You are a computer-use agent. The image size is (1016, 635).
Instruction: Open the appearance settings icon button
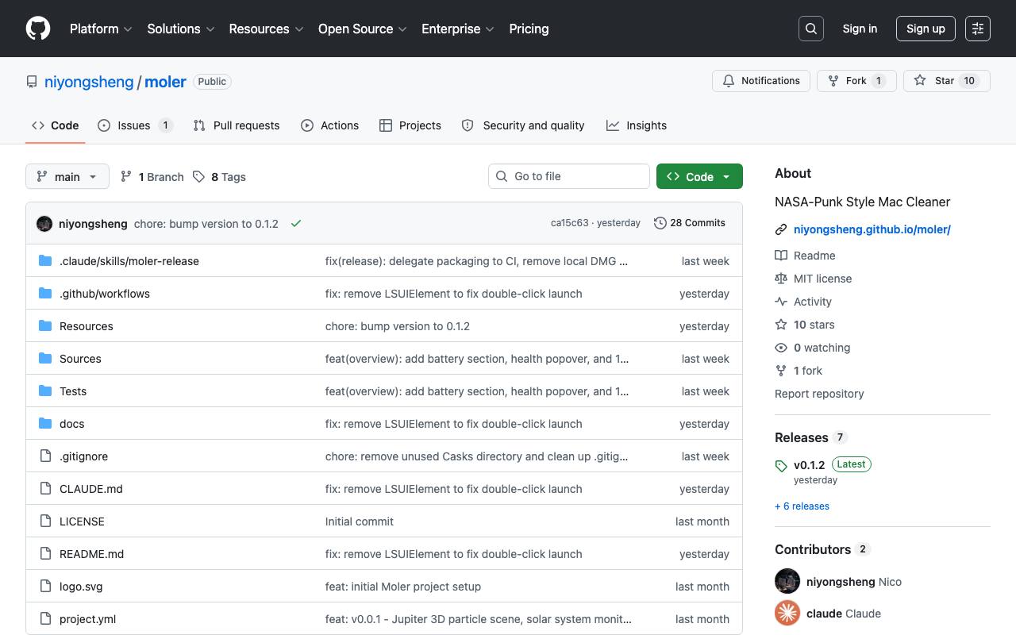978,29
